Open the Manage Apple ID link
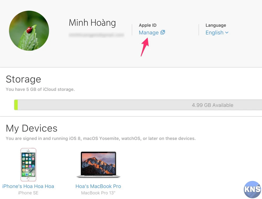This screenshot has height=199, width=262. [x=149, y=33]
